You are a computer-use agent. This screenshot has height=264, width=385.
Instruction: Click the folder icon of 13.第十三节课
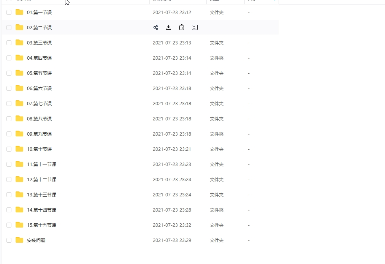coord(19,195)
